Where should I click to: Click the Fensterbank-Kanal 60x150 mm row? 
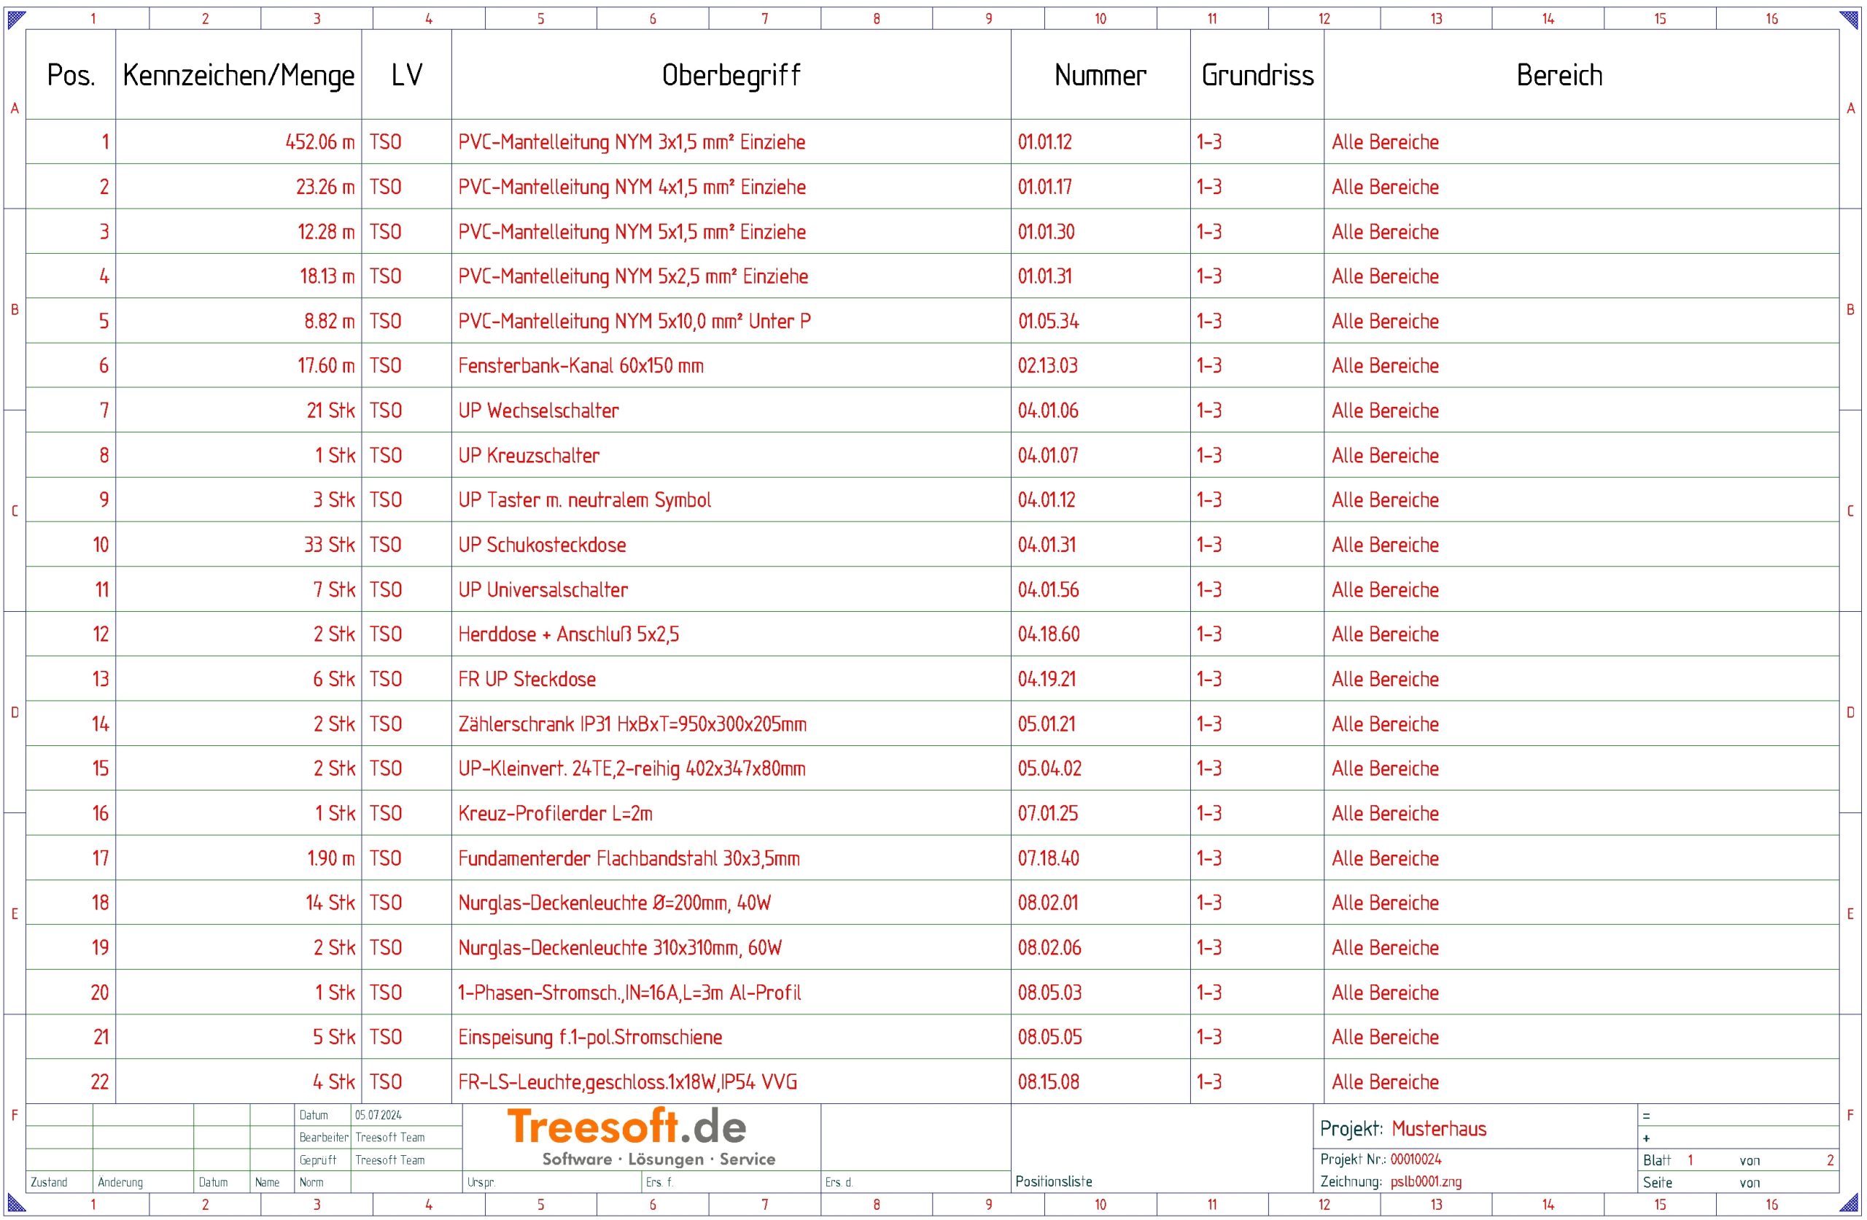point(581,365)
